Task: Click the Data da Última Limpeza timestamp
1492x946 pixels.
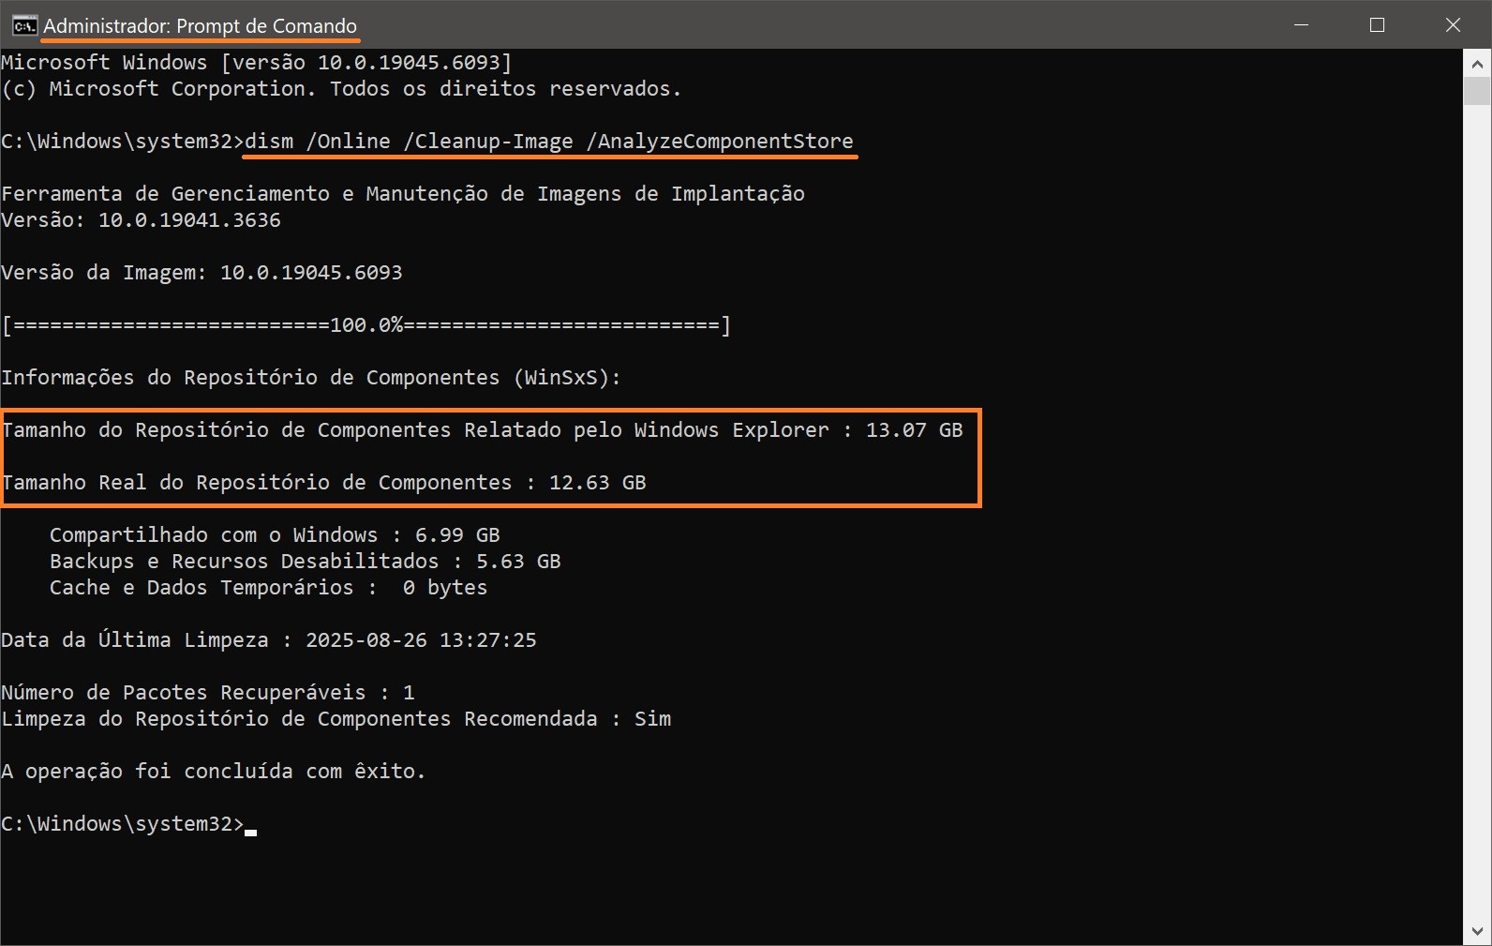Action: [421, 640]
